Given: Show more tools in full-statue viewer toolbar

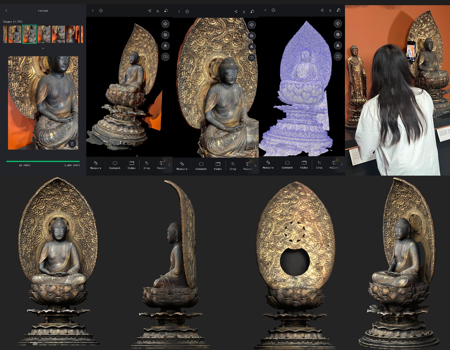Looking at the screenshot, I should [169, 165].
